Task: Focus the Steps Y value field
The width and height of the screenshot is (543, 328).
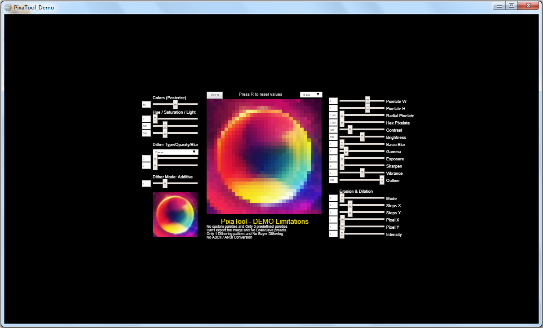Action: coord(333,213)
